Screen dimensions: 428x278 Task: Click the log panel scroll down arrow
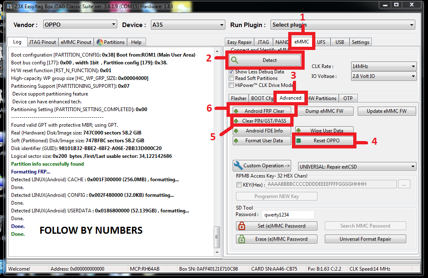pyautogui.click(x=217, y=253)
